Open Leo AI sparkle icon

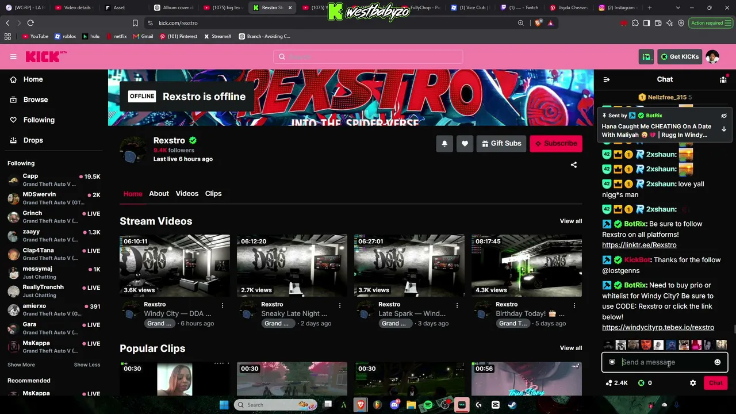pyautogui.click(x=670, y=23)
